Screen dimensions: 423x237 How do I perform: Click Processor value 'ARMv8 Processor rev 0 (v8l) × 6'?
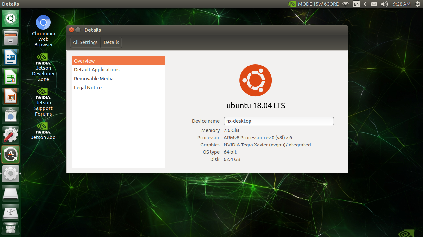click(x=258, y=138)
